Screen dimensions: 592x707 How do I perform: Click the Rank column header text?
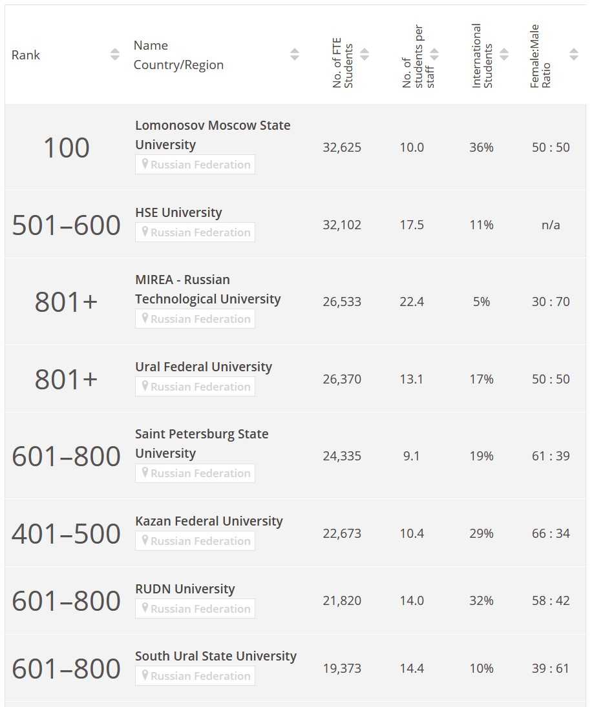point(26,55)
